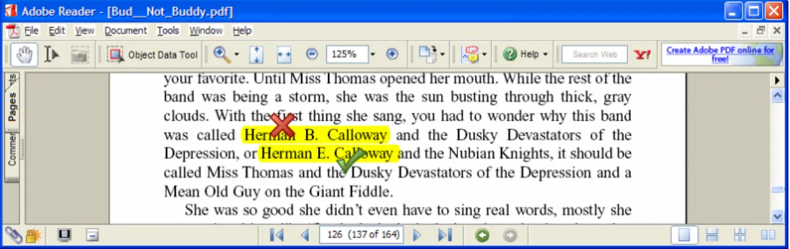790x249 pixels.
Task: Set the page to Fit Page height
Action: click(256, 54)
